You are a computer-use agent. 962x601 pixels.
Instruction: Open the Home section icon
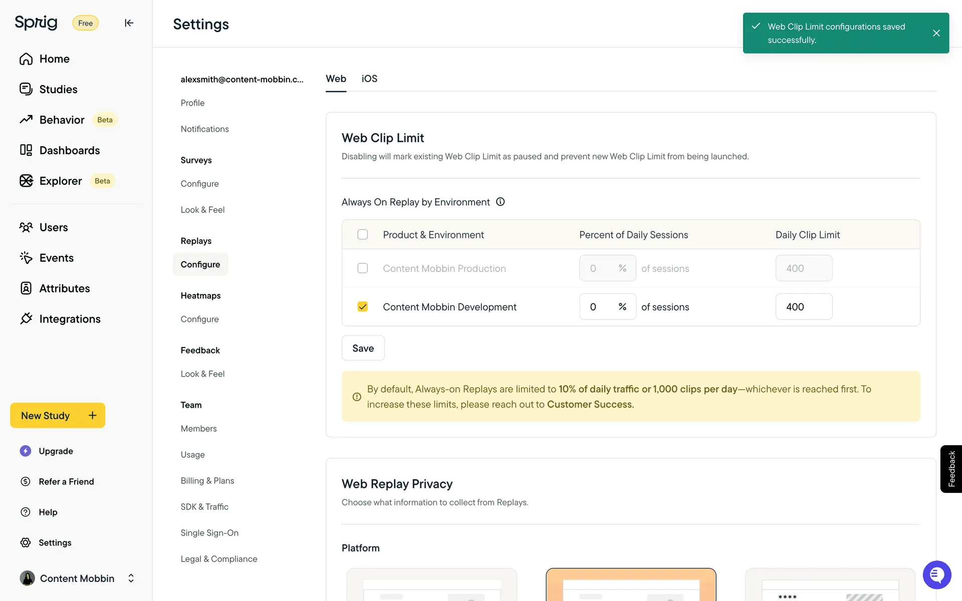(x=26, y=59)
